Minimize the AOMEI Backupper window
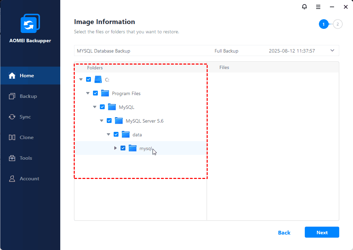 click(x=332, y=7)
